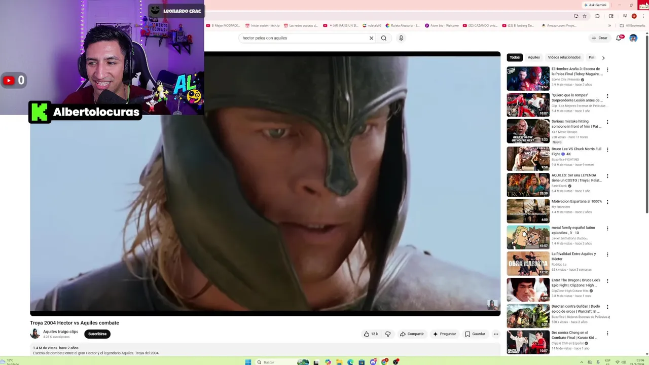The height and width of the screenshot is (365, 649).
Task: Show hidden system tray icons
Action: (x=582, y=362)
